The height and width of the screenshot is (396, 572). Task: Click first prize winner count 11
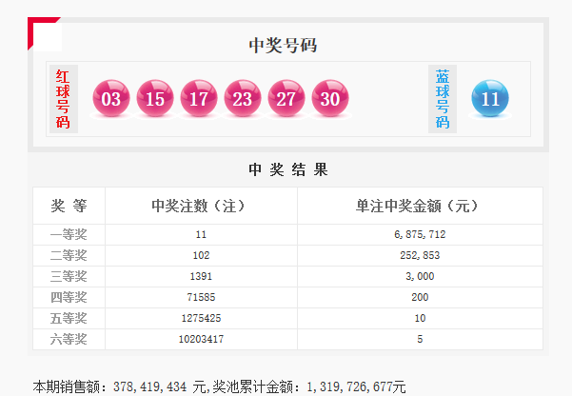click(x=201, y=234)
